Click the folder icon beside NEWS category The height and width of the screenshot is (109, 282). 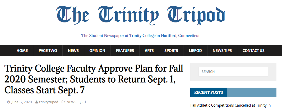tap(63, 102)
